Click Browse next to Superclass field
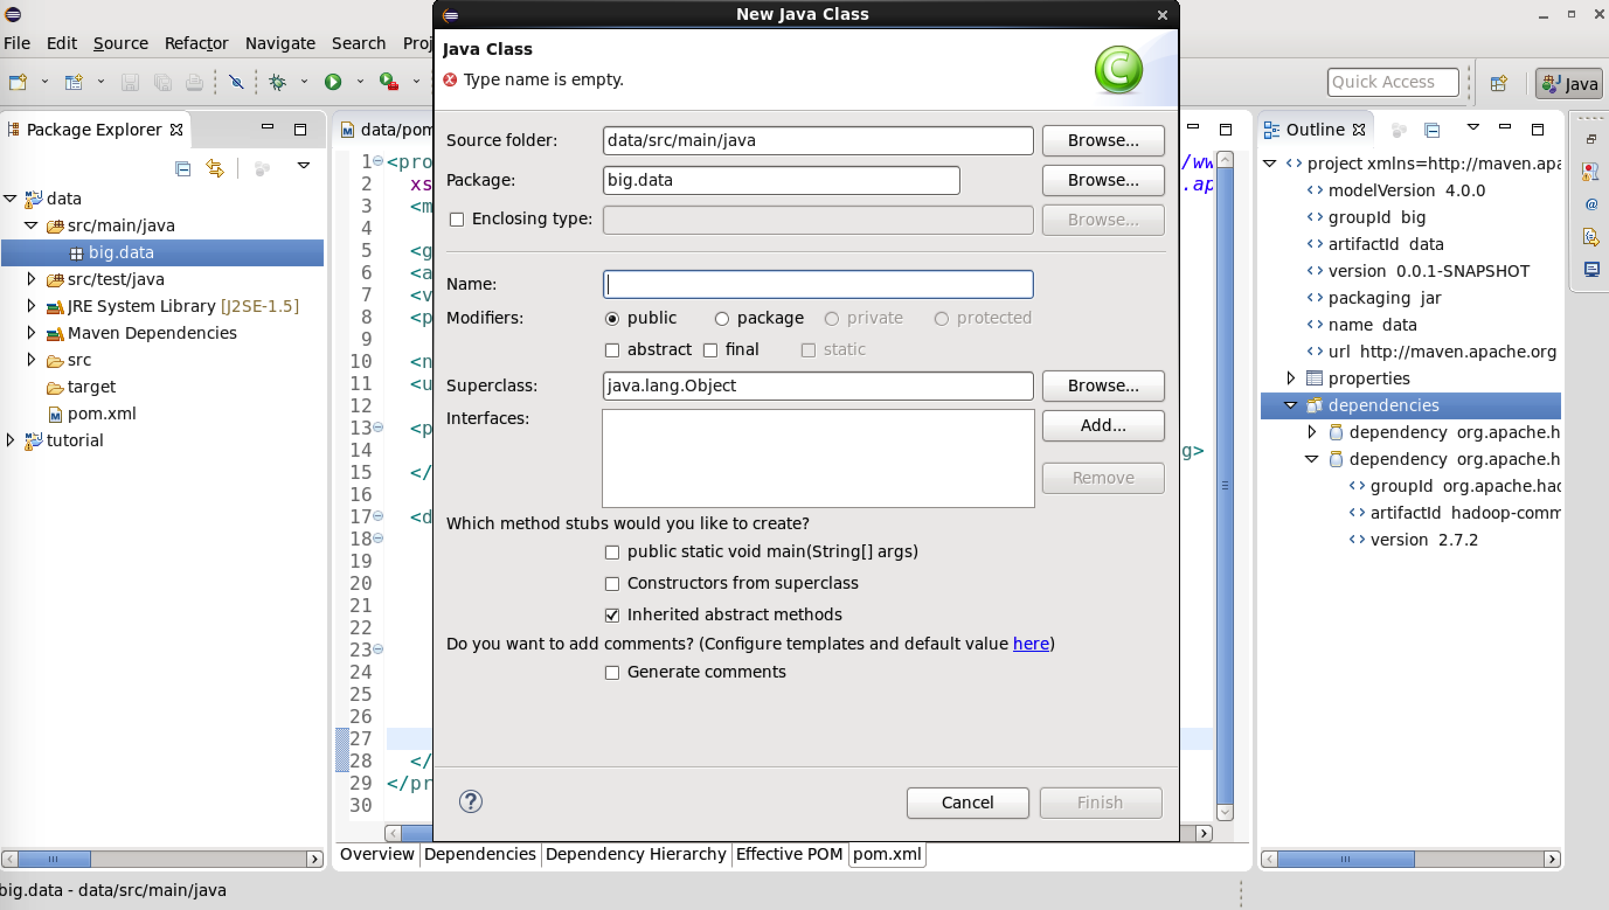The image size is (1609, 910). (1102, 385)
